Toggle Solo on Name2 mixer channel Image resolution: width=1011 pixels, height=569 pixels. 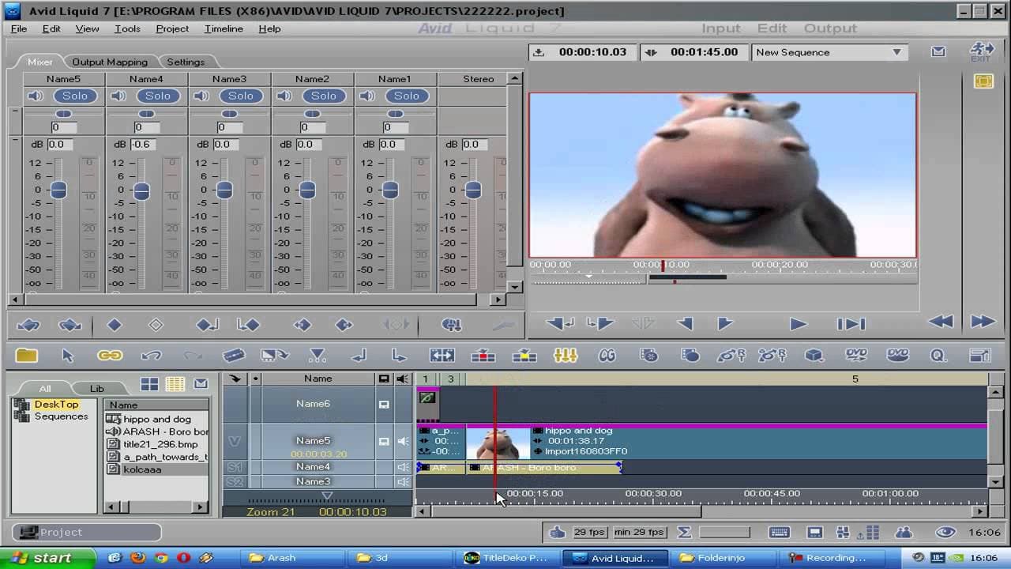pos(324,96)
